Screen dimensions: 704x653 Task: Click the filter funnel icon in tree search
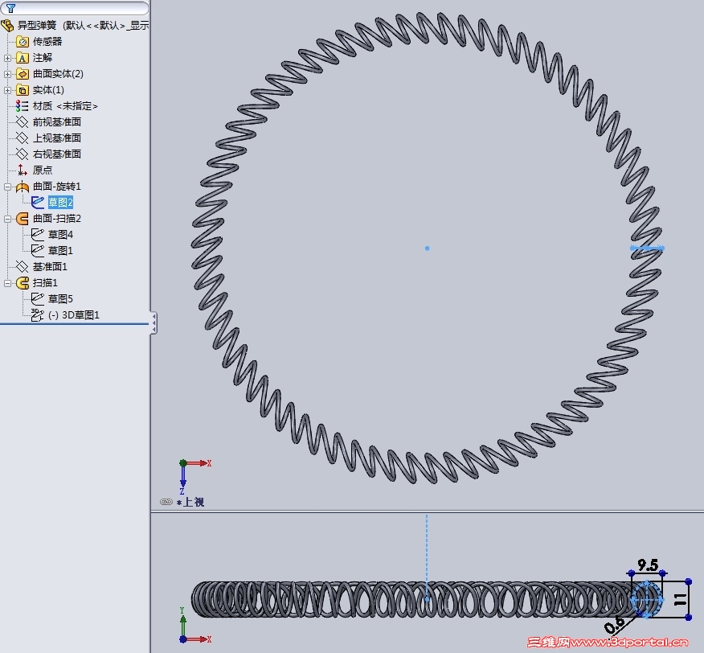[x=10, y=8]
